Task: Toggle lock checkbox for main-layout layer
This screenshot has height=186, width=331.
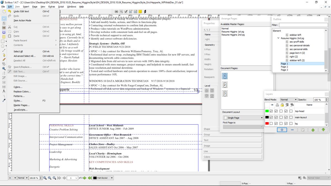Action: [281, 117]
